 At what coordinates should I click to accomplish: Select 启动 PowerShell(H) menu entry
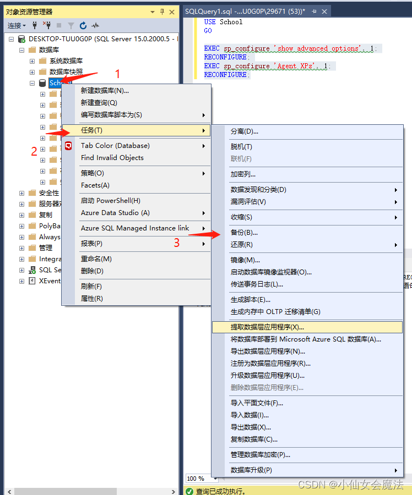(137, 200)
